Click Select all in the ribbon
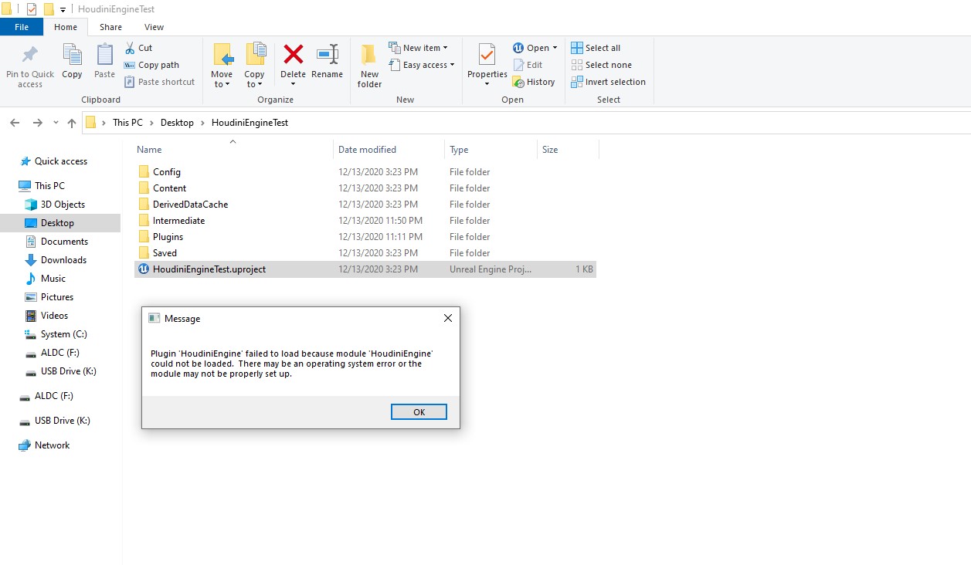This screenshot has width=971, height=565. [x=596, y=48]
